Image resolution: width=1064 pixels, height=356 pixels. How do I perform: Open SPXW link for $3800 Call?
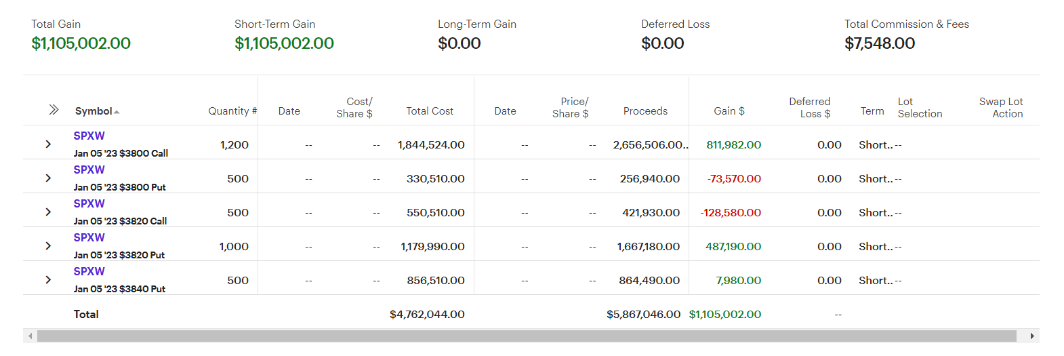(89, 136)
